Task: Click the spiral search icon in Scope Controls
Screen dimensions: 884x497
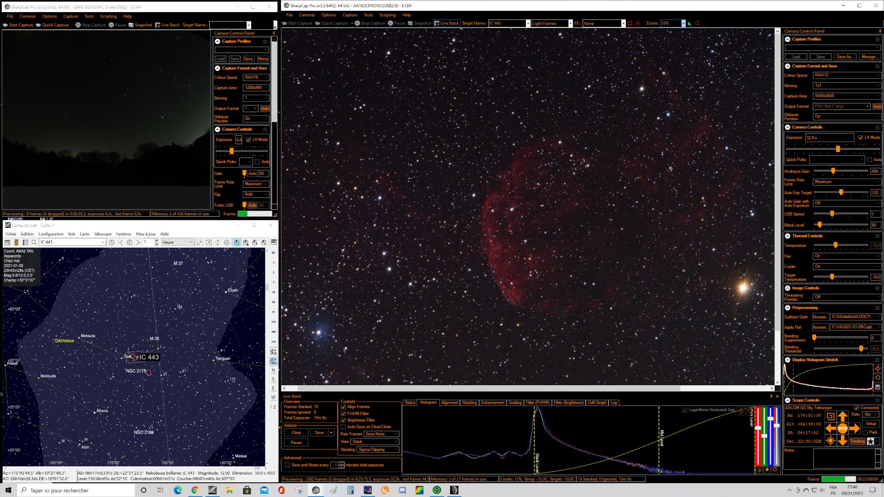Action: (x=830, y=416)
